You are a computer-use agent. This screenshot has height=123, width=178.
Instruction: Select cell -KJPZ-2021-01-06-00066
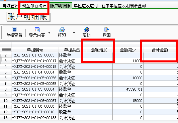click(35, 95)
